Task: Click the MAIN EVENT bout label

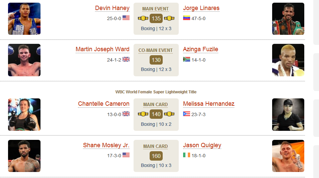Action: point(155,9)
